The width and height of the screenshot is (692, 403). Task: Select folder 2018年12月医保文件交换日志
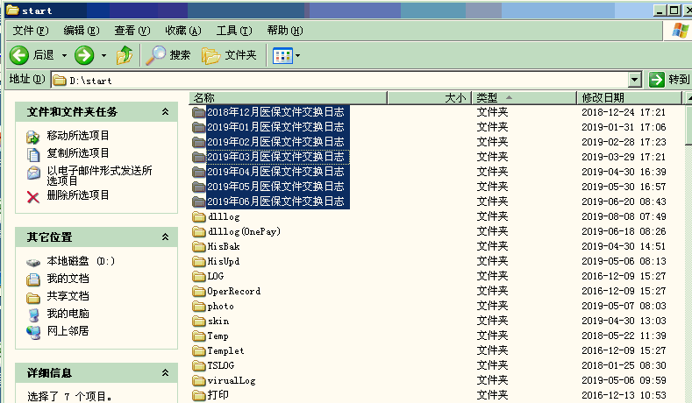click(275, 112)
